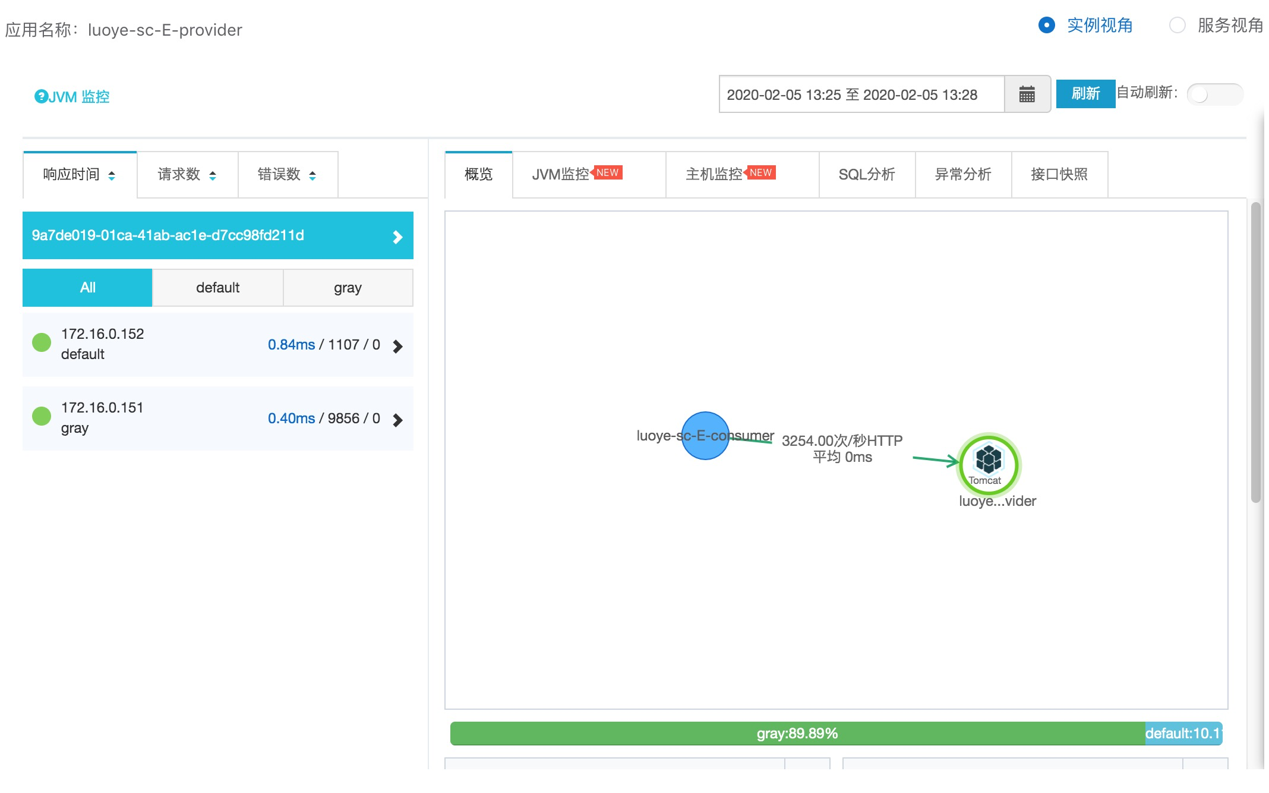Switch to the SQL分析 tab
The height and width of the screenshot is (793, 1269).
tap(866, 174)
